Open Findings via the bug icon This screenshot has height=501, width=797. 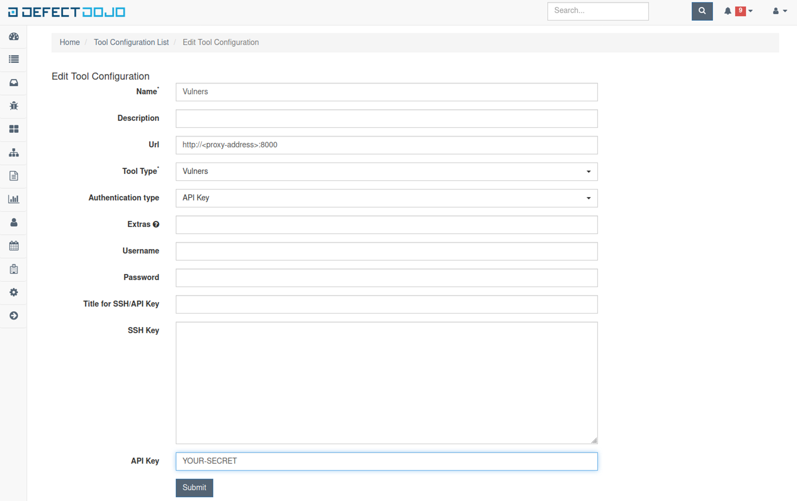point(13,106)
